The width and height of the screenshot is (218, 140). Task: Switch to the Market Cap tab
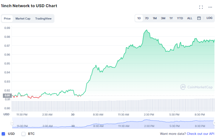[23, 19]
